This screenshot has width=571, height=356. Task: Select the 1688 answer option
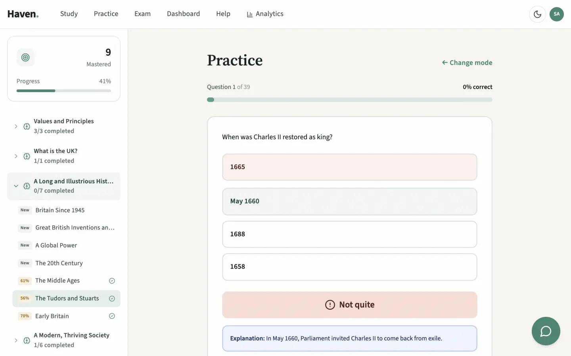(x=349, y=234)
